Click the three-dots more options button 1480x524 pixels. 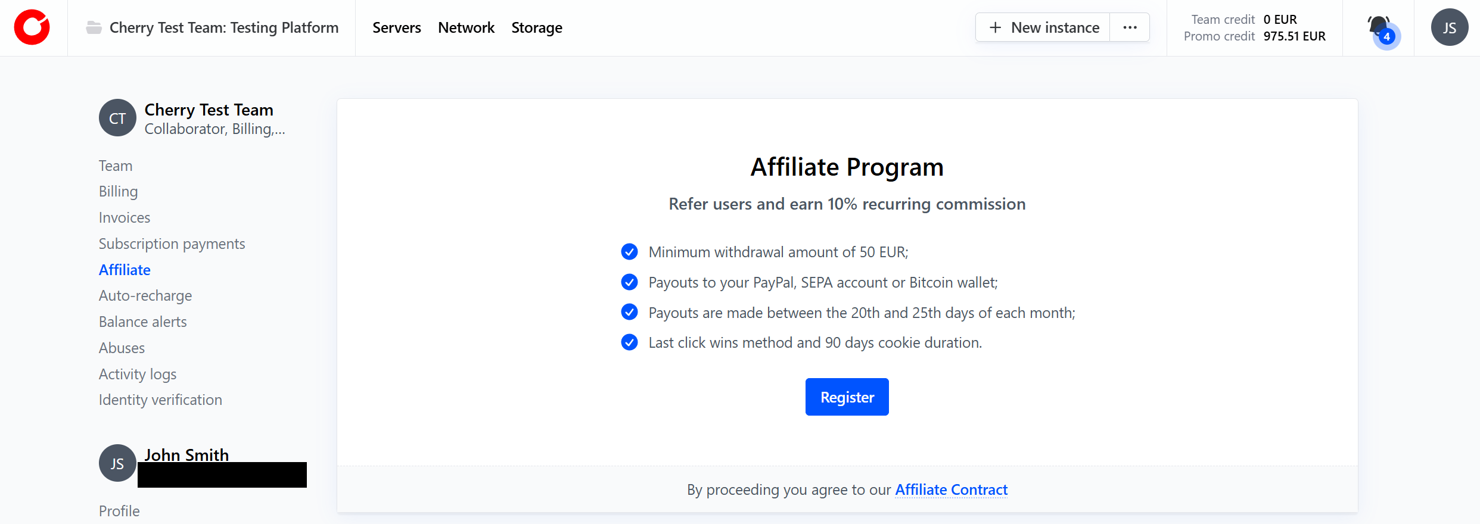[x=1130, y=27]
